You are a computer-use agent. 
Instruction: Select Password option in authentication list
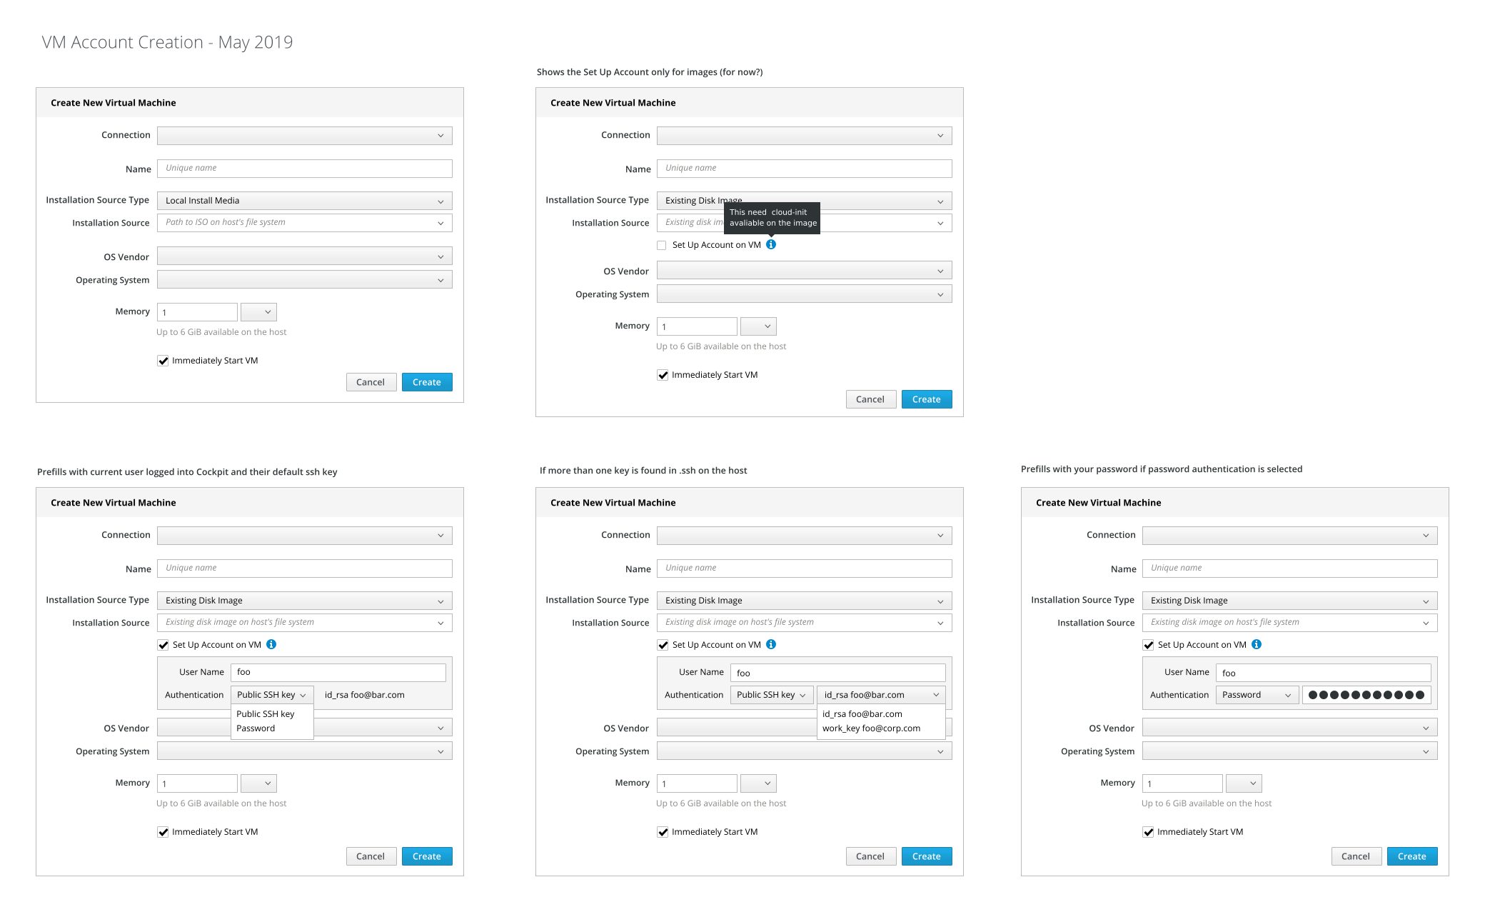(256, 728)
